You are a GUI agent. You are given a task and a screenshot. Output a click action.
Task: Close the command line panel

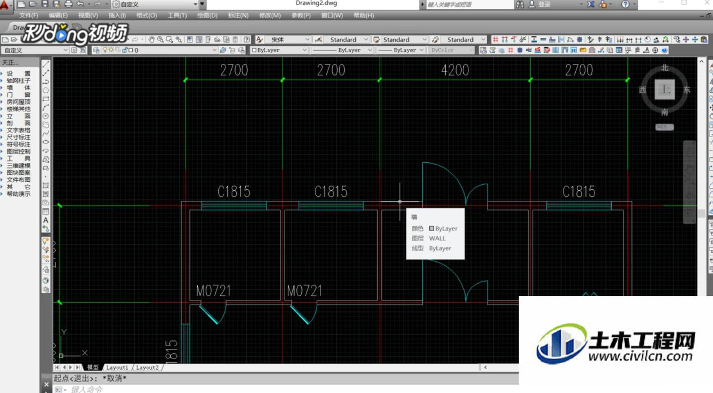[46, 384]
